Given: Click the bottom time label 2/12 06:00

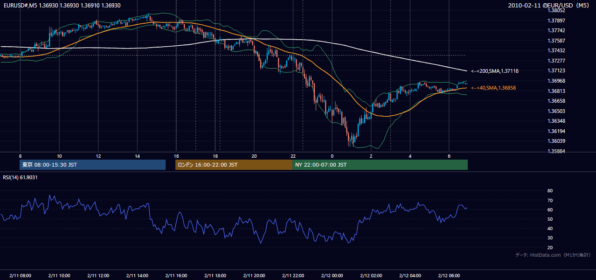Looking at the screenshot, I should [449, 275].
